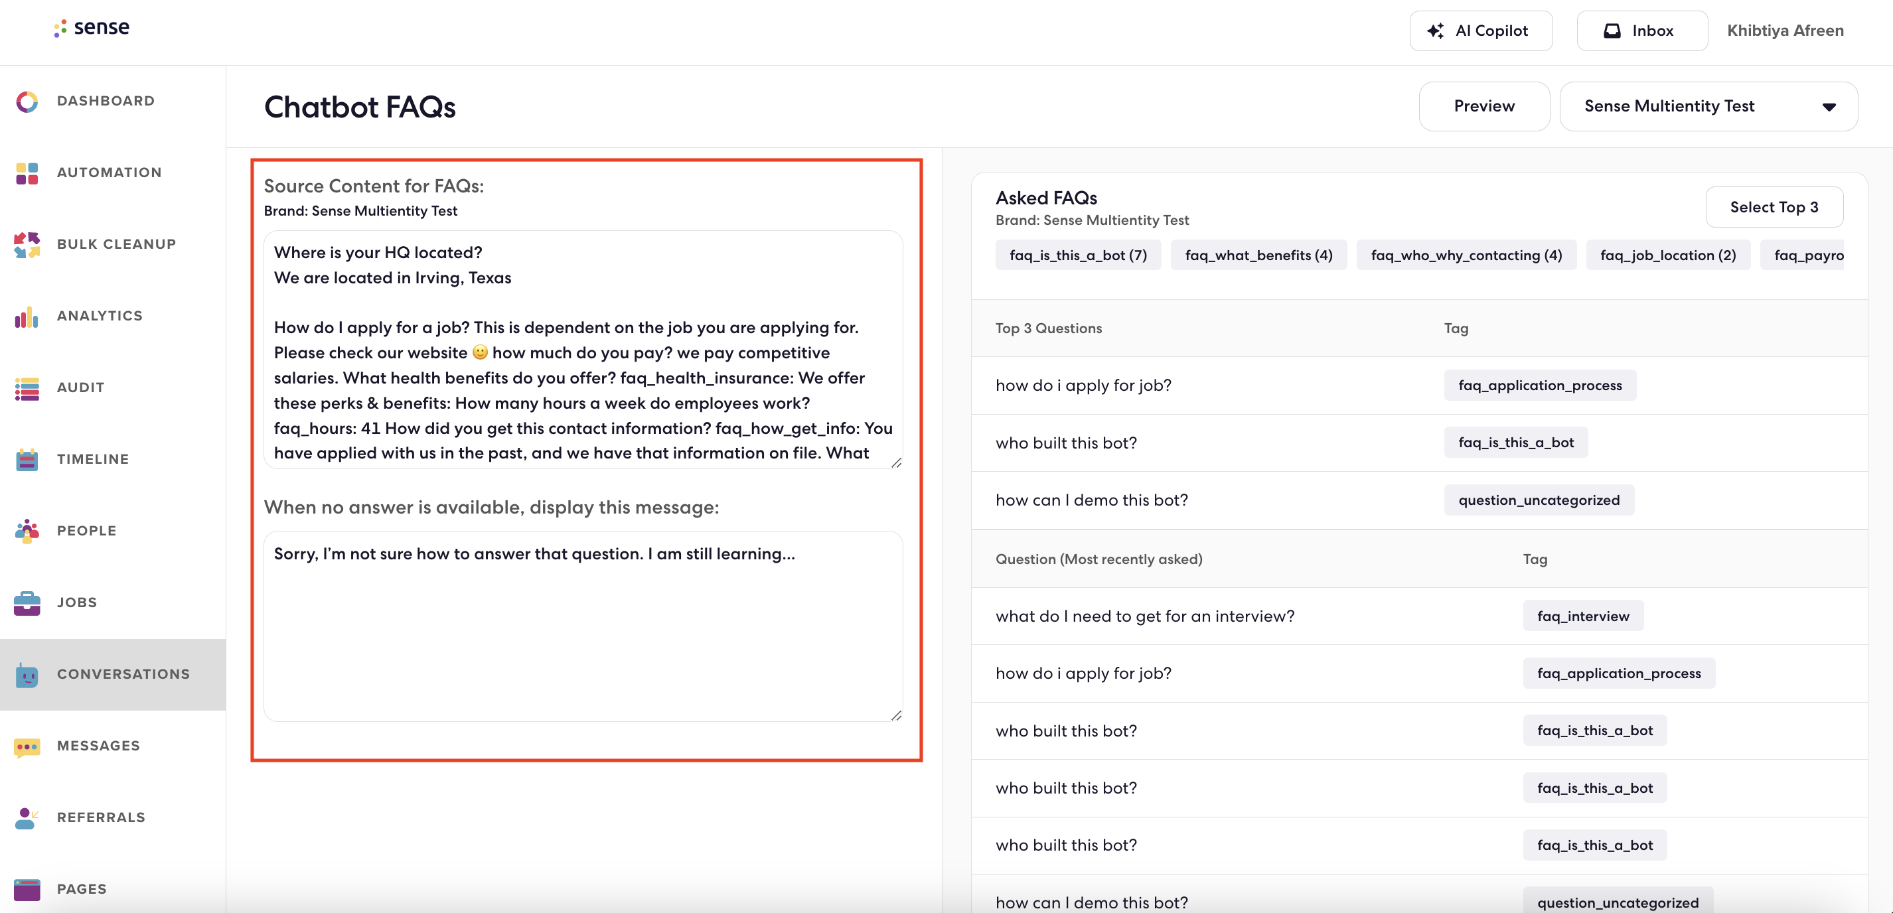Open PEOPLE in the sidebar
Image resolution: width=1893 pixels, height=913 pixels.
tap(87, 531)
